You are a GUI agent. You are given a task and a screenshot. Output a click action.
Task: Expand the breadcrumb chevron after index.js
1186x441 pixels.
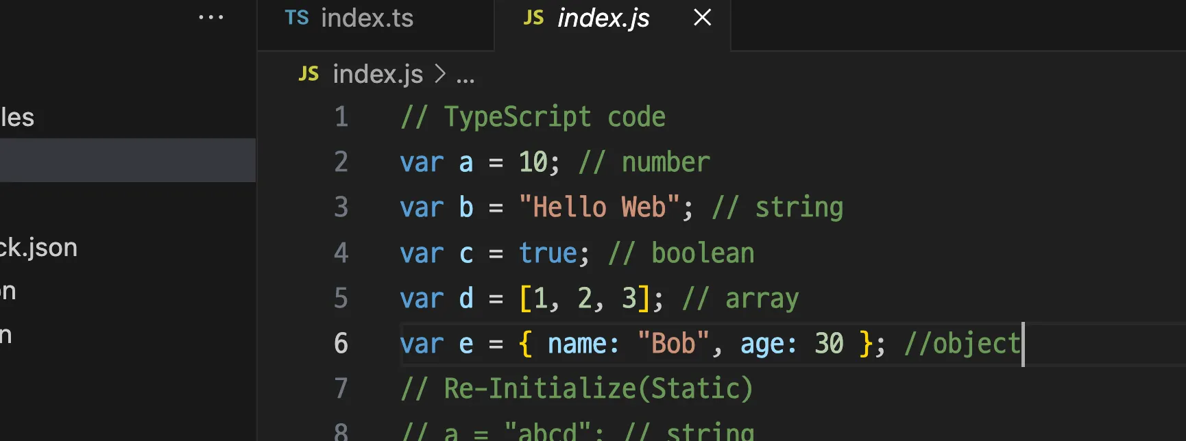click(x=440, y=74)
